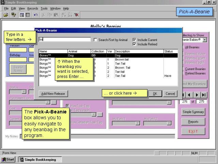Toggle the Include Retired checkbox
This screenshot has width=218, height=164.
click(135, 44)
